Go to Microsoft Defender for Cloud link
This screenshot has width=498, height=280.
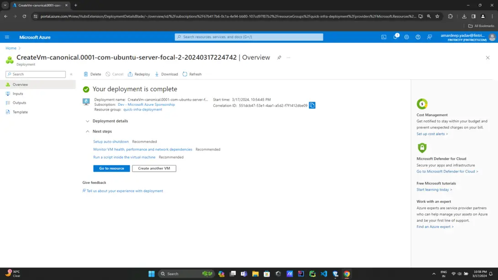pyautogui.click(x=447, y=172)
